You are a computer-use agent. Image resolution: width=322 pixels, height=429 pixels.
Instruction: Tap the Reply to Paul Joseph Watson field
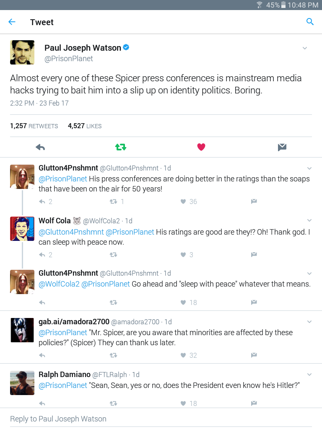tap(161, 419)
